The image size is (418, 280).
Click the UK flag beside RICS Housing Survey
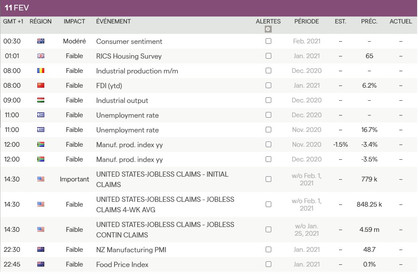click(x=41, y=56)
